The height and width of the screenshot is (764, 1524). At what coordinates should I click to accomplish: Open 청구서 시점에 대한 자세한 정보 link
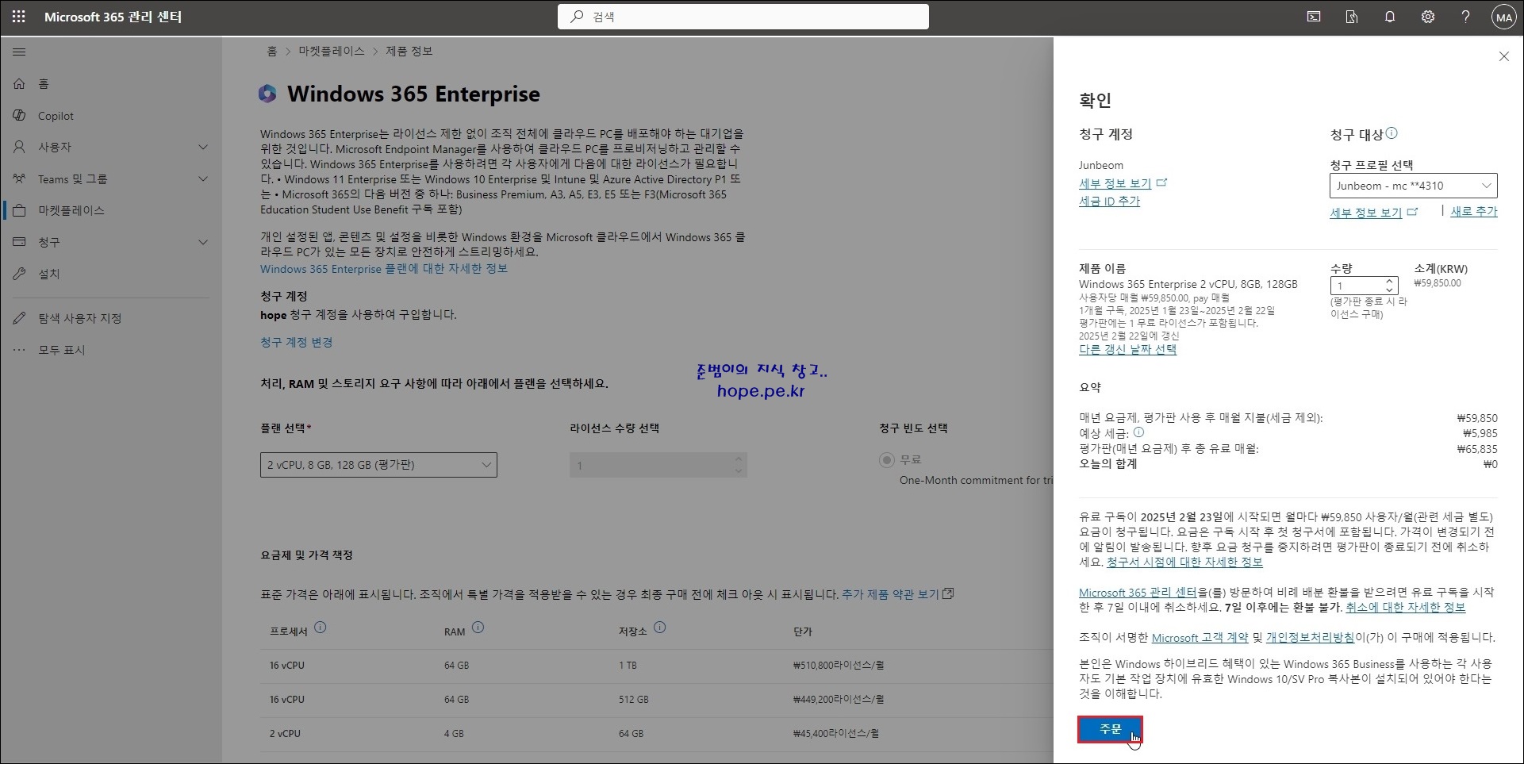(1184, 562)
